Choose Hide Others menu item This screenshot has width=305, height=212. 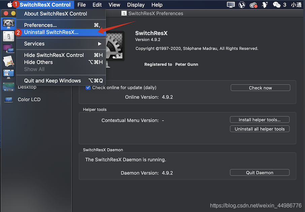[x=61, y=62]
